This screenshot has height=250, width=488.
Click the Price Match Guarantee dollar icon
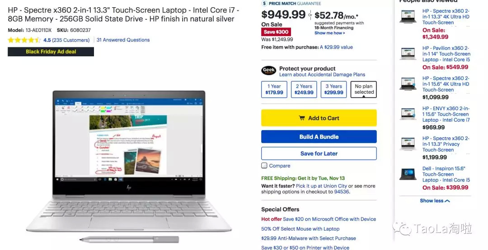tap(264, 4)
